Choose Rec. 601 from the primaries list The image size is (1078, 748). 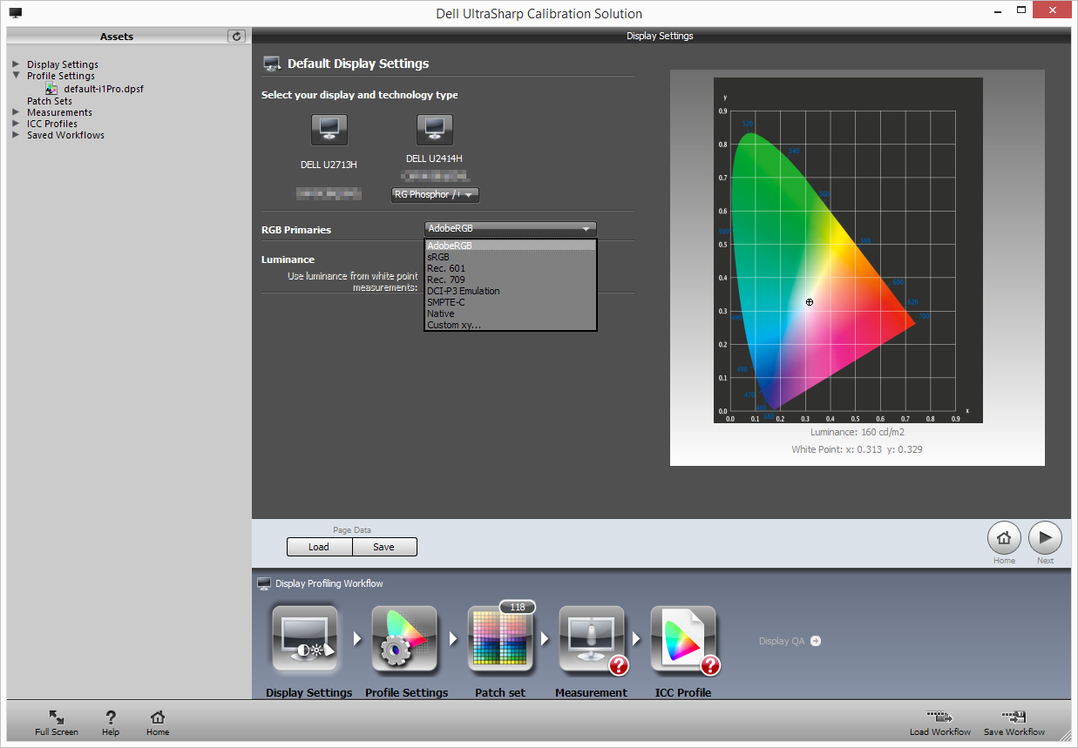tap(511, 268)
